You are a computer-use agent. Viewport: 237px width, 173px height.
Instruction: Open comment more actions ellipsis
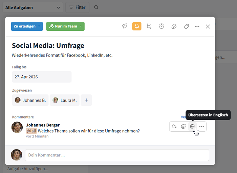coord(201,126)
